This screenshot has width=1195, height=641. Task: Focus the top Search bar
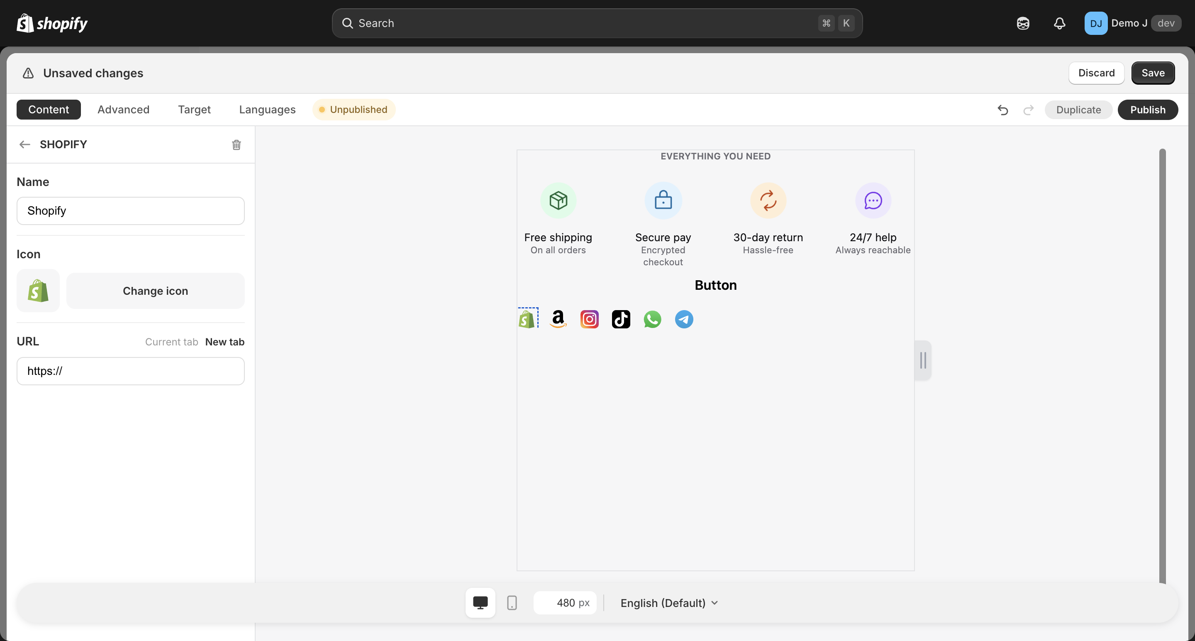coord(597,23)
